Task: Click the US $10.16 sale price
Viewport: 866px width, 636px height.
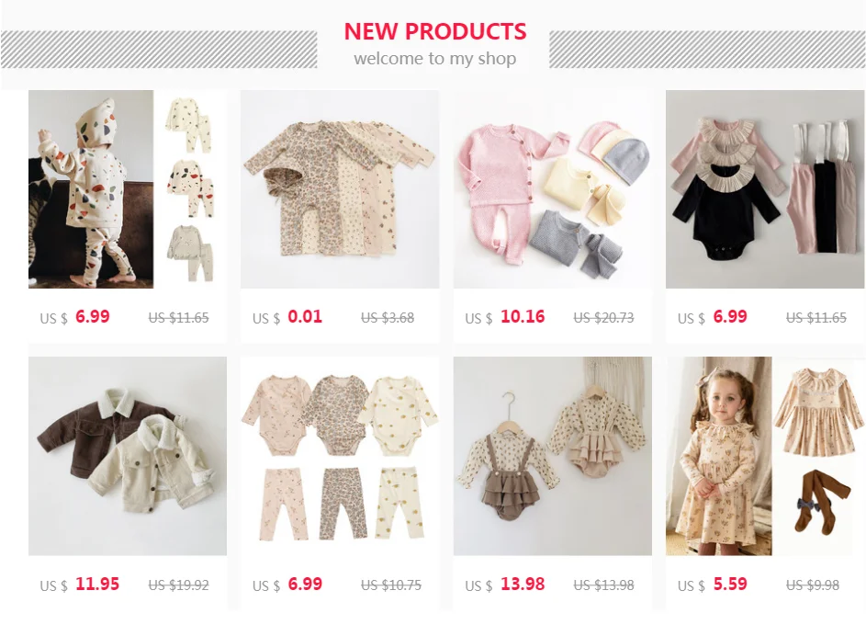Action: coord(505,317)
